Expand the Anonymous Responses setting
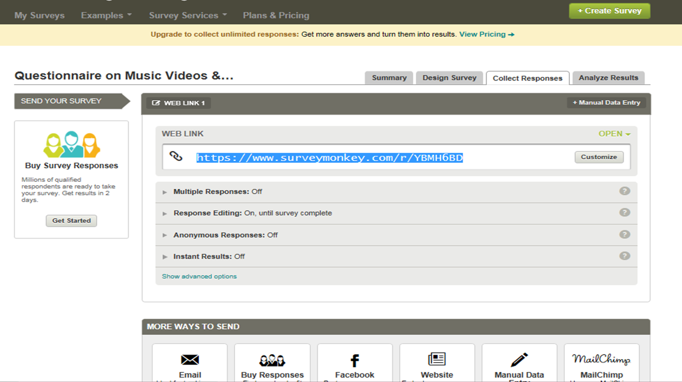Screen dimensions: 682x382 [165, 235]
